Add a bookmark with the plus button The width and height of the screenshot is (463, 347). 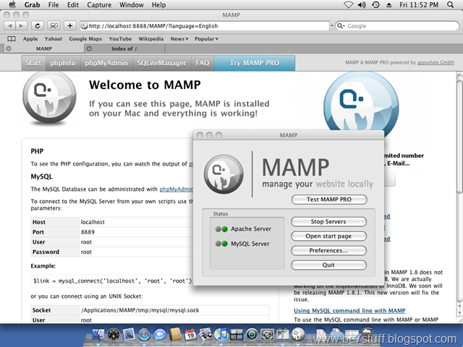pos(70,26)
